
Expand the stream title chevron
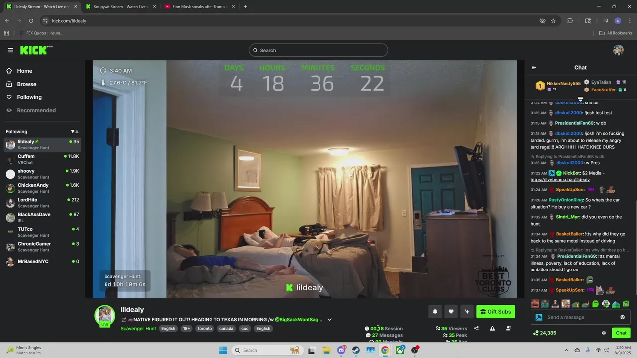(x=329, y=320)
